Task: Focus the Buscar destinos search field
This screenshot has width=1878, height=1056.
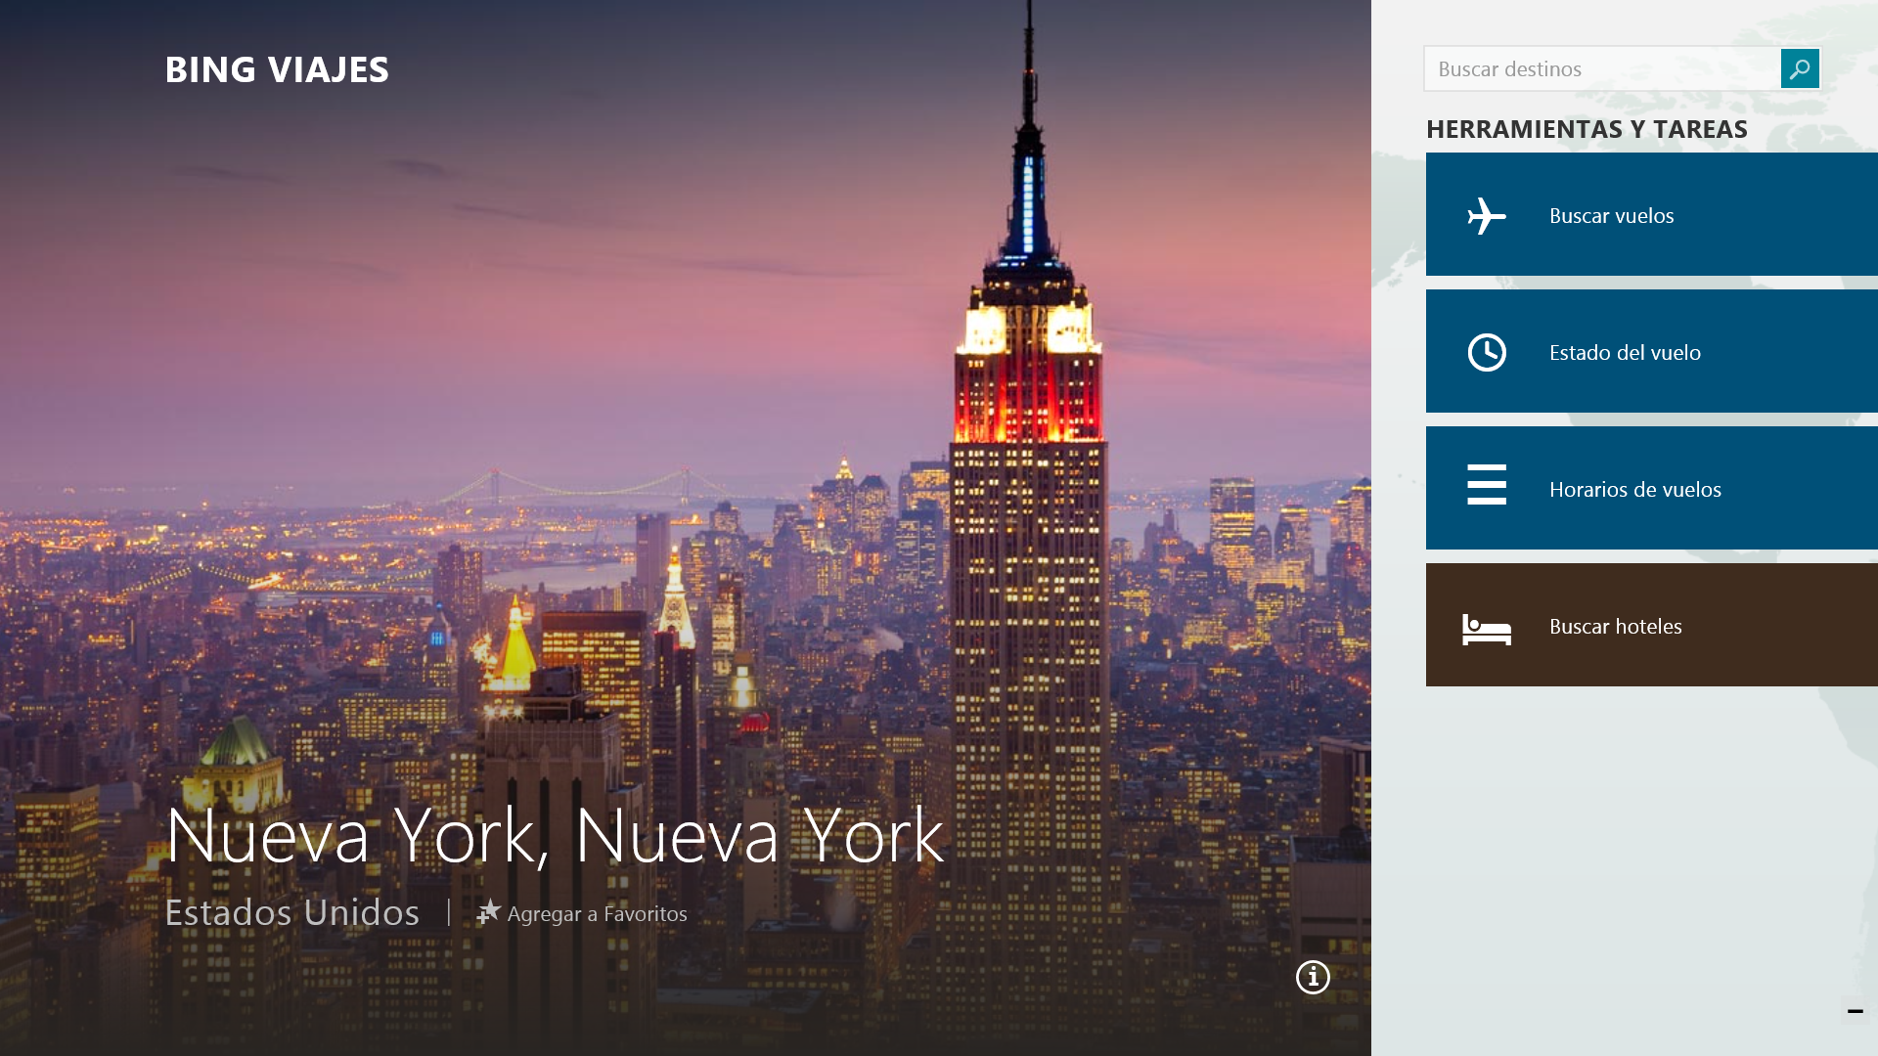Action: point(1602,68)
